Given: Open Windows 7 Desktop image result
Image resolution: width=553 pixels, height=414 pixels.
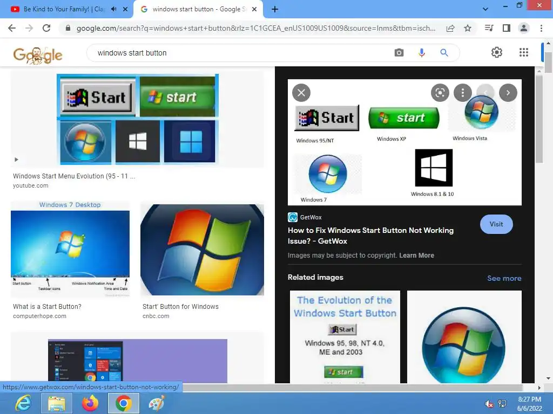Looking at the screenshot, I should [x=70, y=249].
